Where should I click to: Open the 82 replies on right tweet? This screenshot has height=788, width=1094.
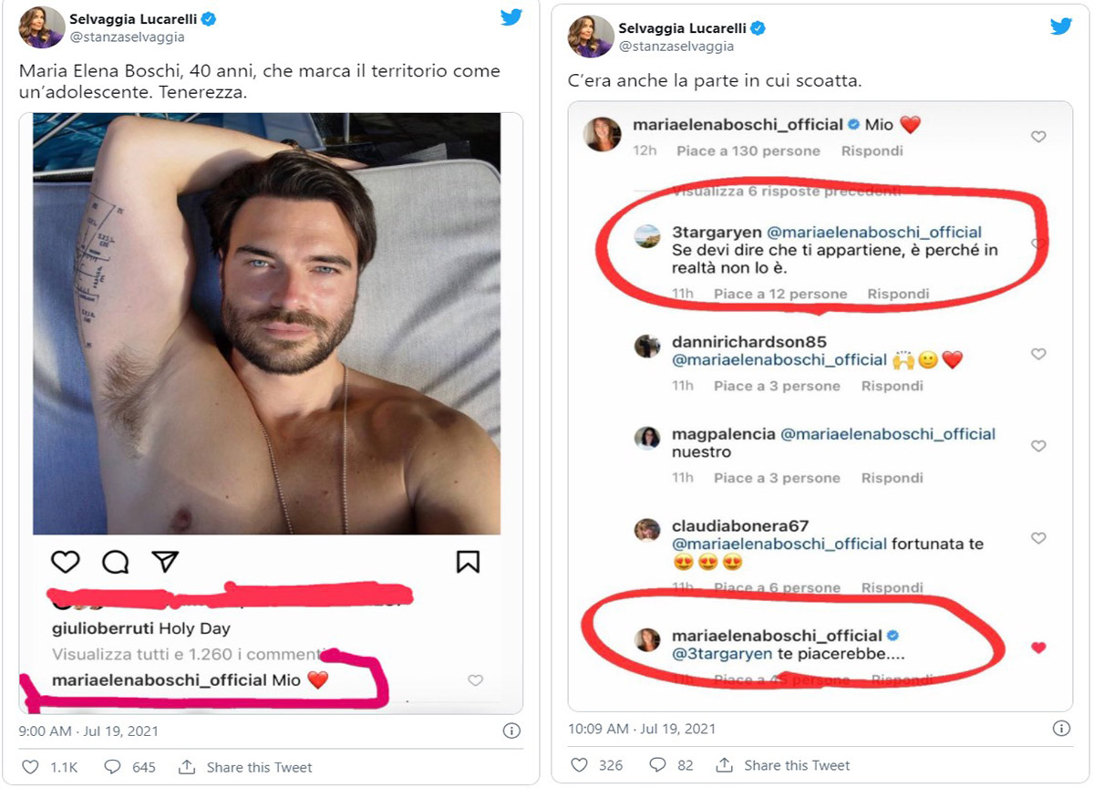[658, 765]
